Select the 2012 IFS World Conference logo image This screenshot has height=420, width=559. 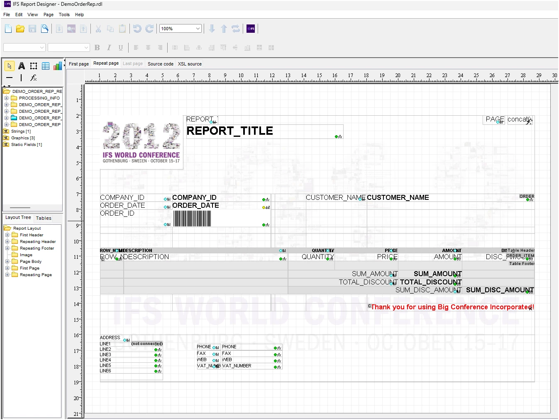[x=141, y=143]
